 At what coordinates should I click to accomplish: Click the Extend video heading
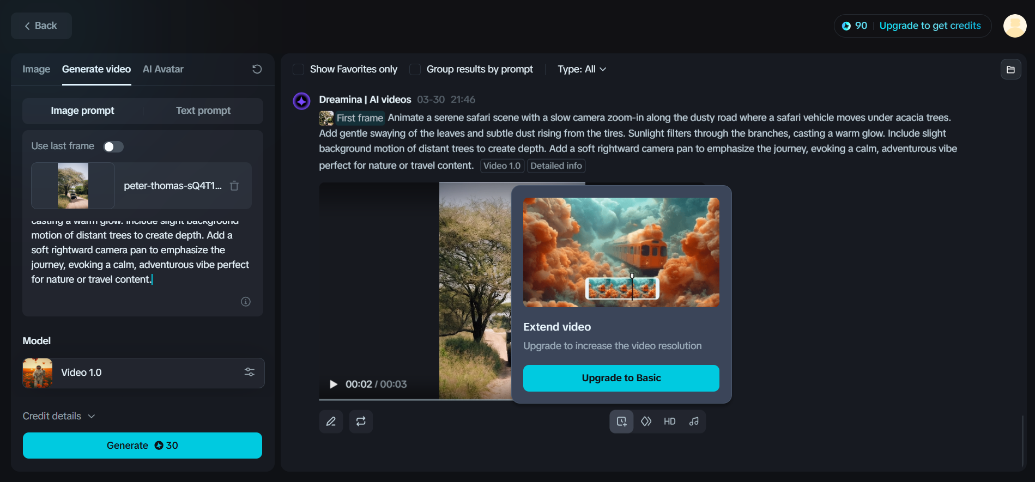point(557,327)
